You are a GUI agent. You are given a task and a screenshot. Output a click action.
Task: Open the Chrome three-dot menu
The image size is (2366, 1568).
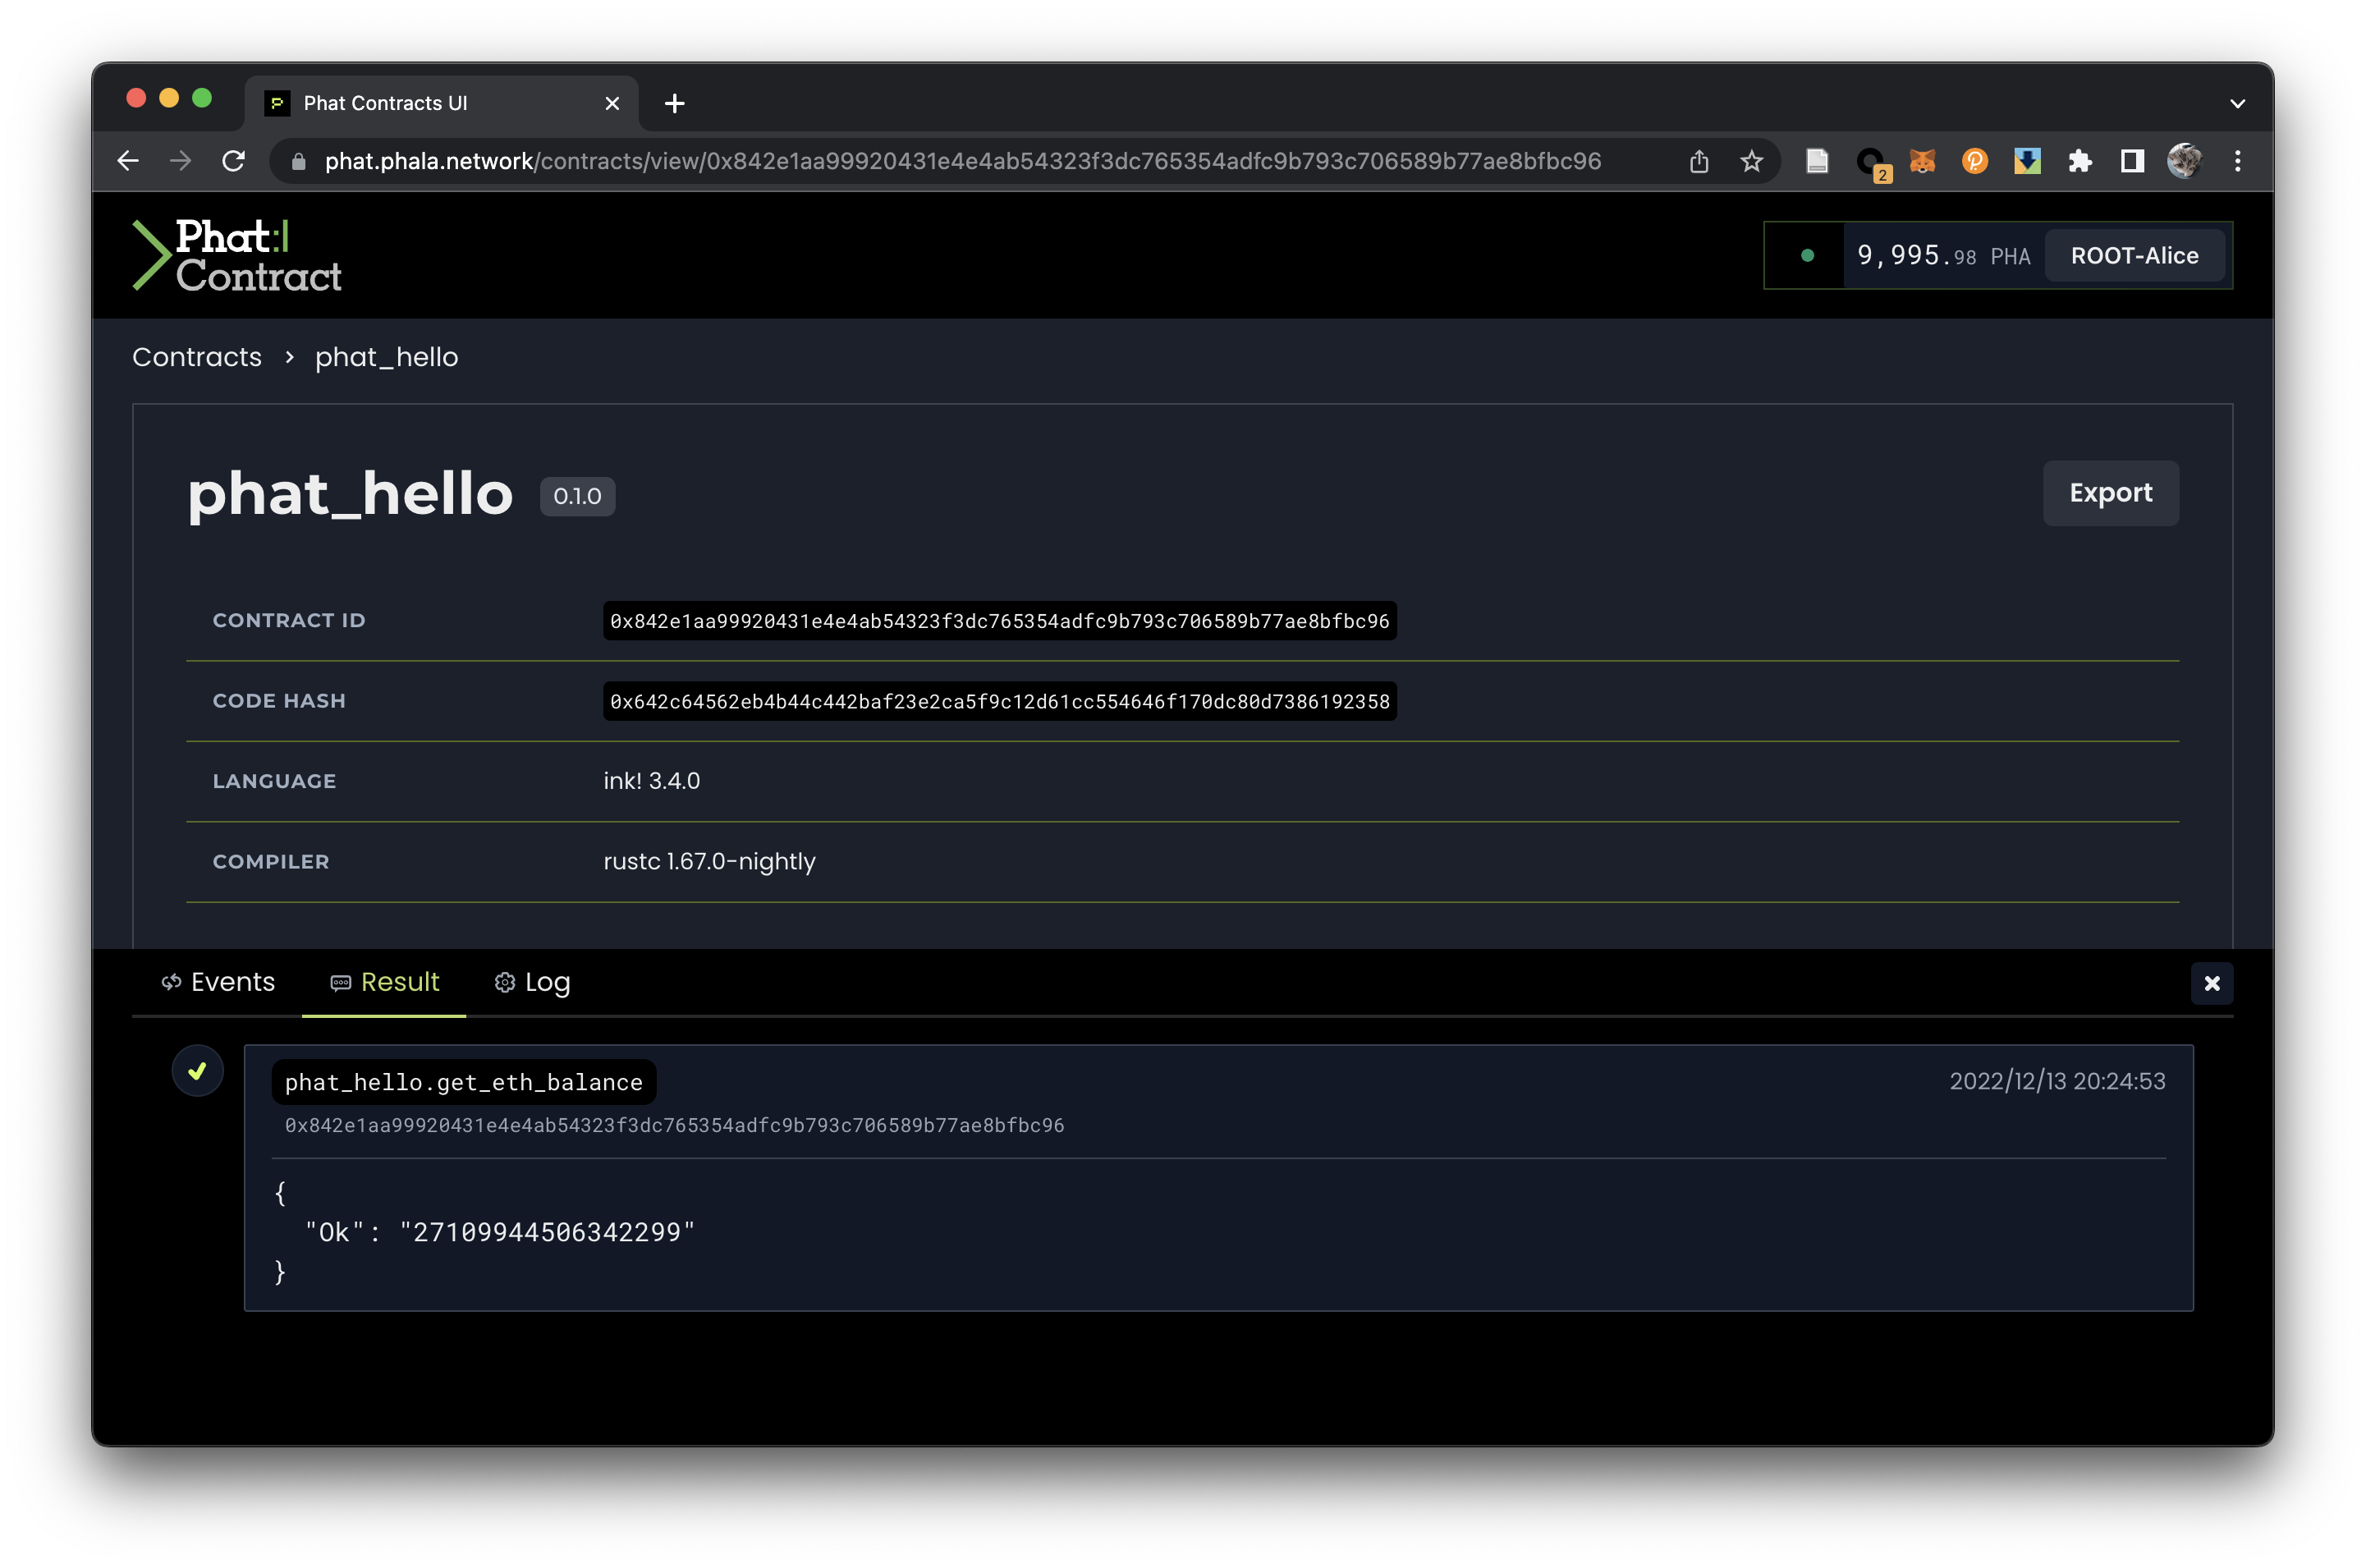2237,161
